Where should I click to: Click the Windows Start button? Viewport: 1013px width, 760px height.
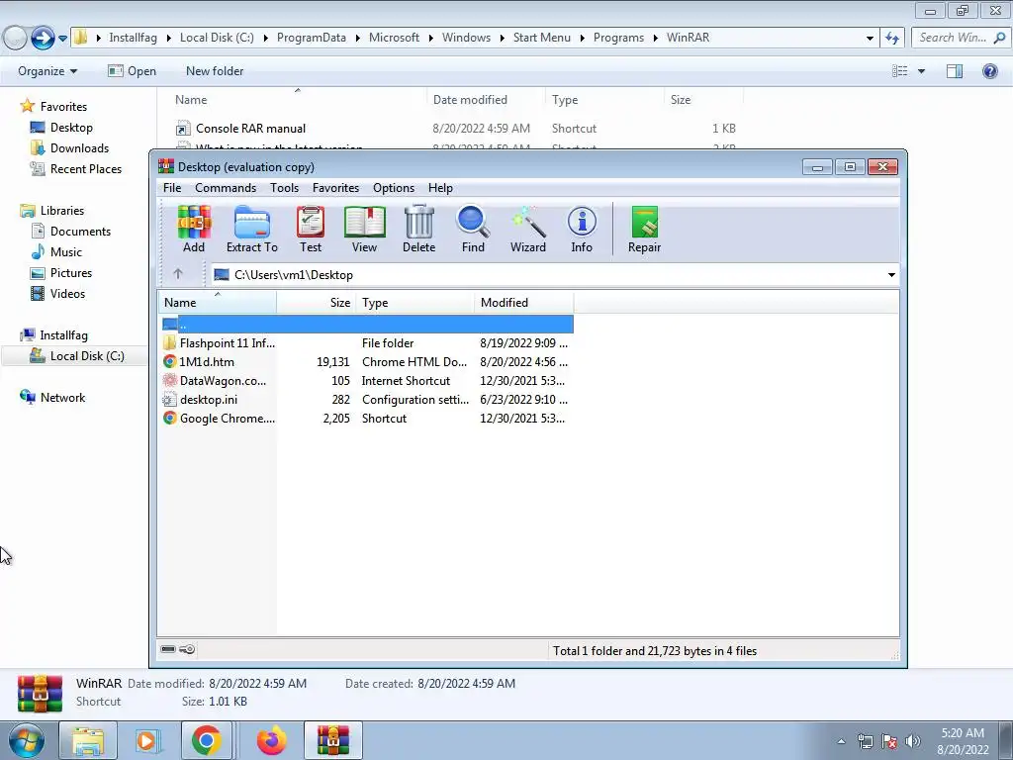pyautogui.click(x=26, y=740)
